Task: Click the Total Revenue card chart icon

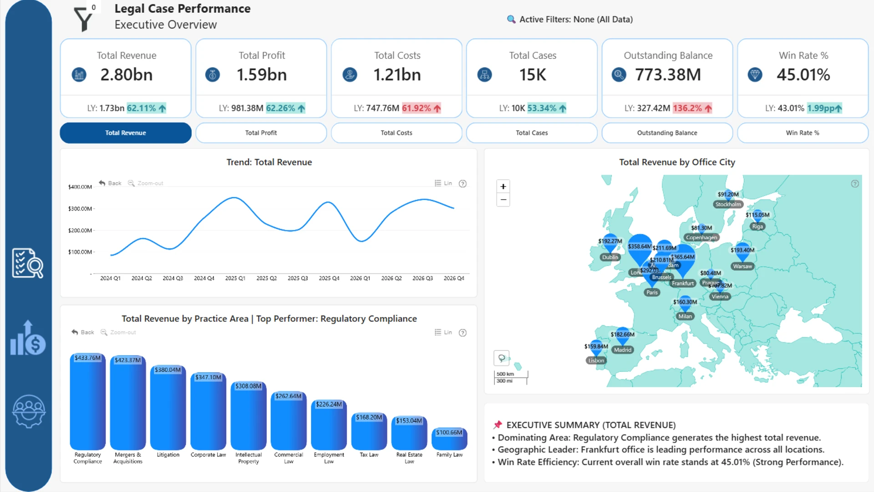Action: [x=79, y=74]
